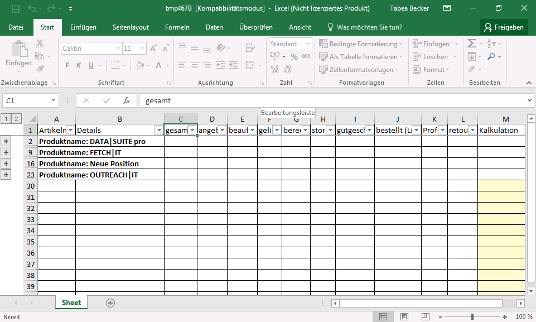Click the zoom in plus button

tap(505, 317)
